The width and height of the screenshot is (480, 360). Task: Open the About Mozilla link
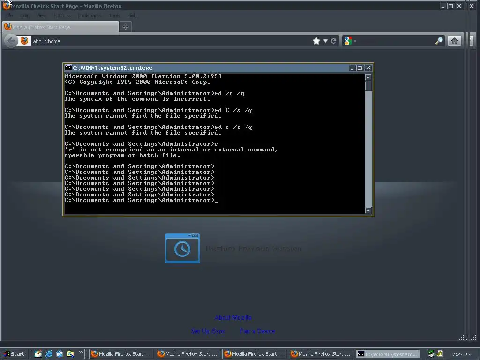coord(233,317)
